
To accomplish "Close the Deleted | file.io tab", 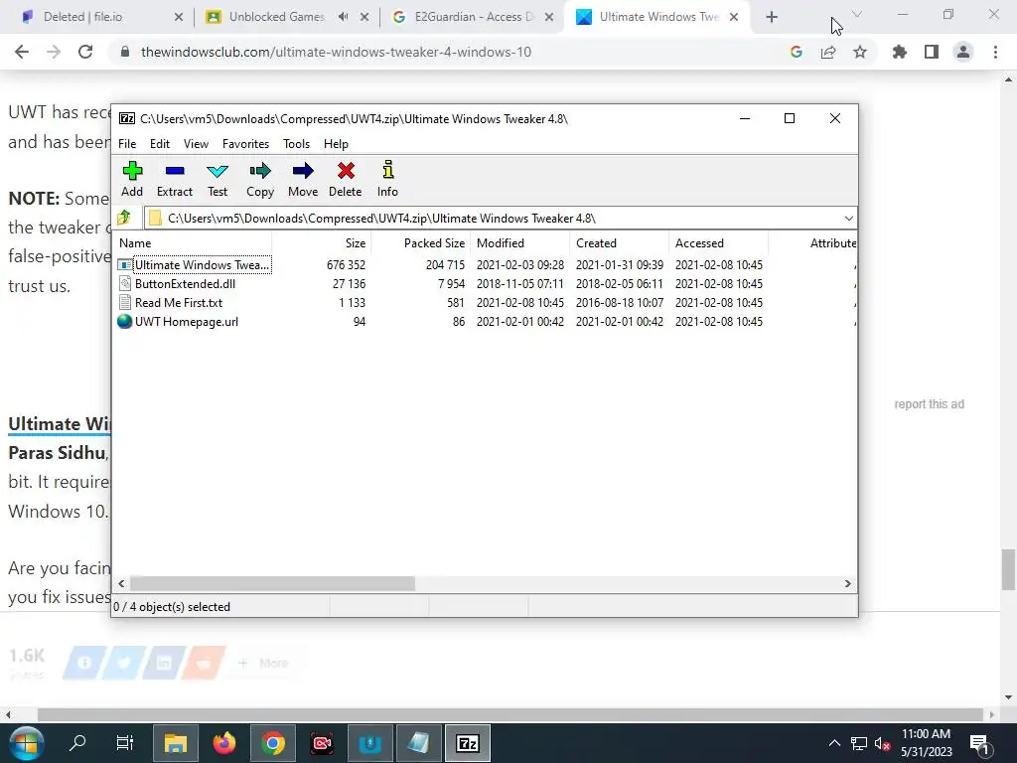I will (x=179, y=17).
